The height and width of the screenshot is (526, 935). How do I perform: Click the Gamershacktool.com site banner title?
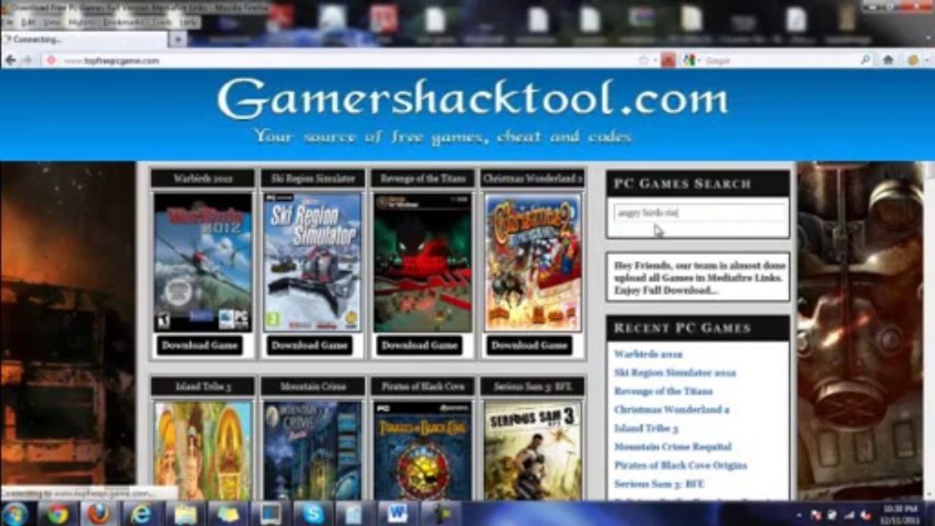coord(472,99)
